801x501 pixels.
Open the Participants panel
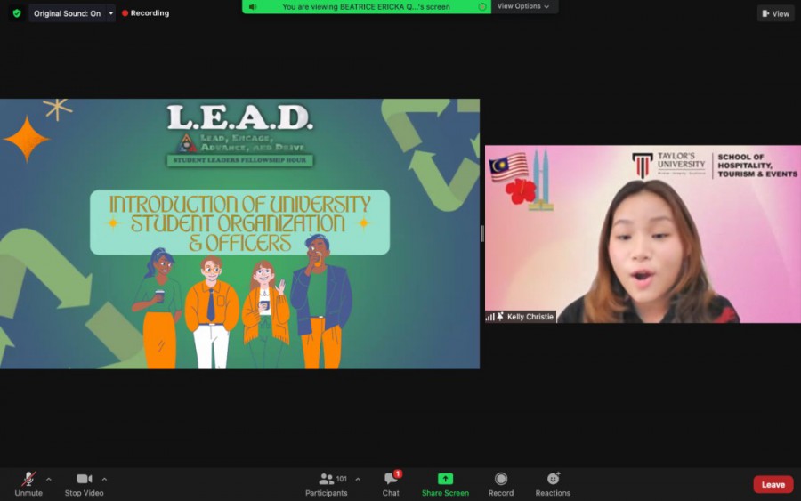[x=327, y=483]
